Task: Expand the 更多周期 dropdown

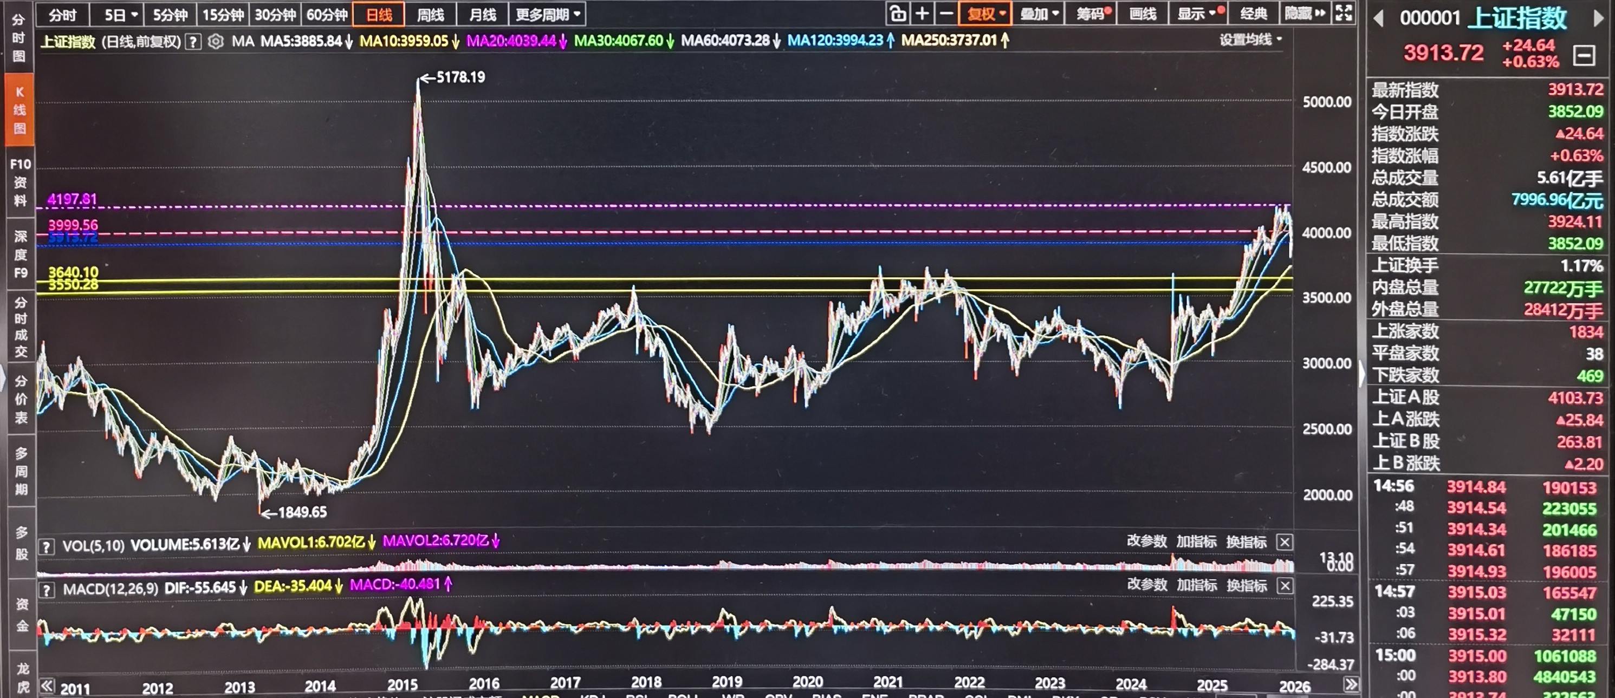Action: pos(548,14)
